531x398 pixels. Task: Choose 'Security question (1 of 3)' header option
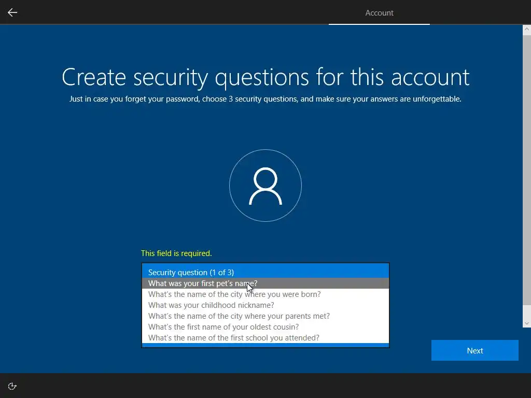click(265, 272)
